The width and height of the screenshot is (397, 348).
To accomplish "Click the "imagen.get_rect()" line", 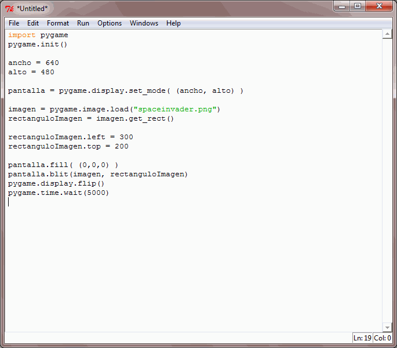I will [x=91, y=119].
